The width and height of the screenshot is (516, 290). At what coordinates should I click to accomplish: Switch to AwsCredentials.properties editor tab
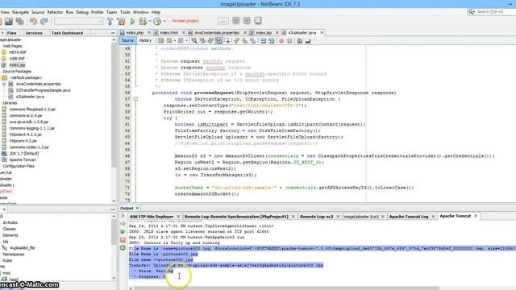coord(217,33)
